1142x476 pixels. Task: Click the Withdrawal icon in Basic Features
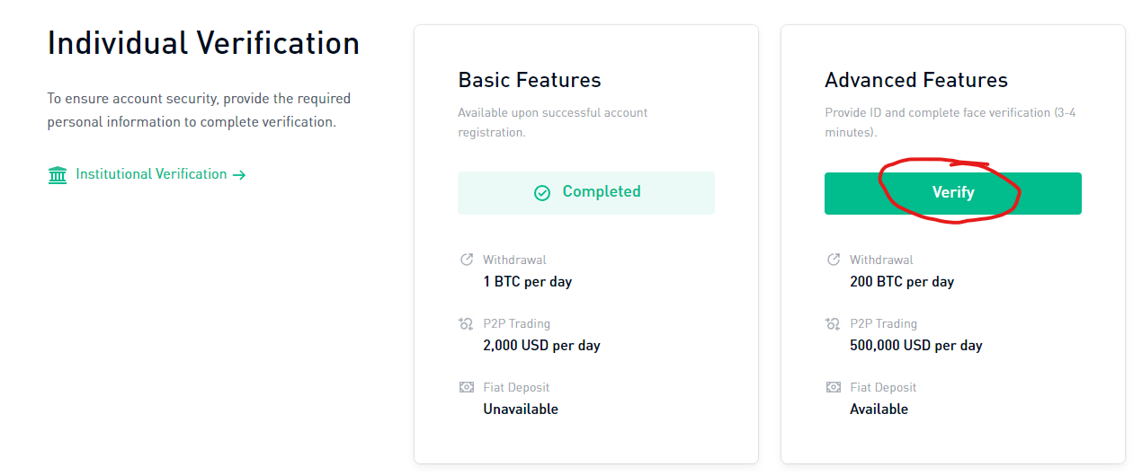click(467, 260)
